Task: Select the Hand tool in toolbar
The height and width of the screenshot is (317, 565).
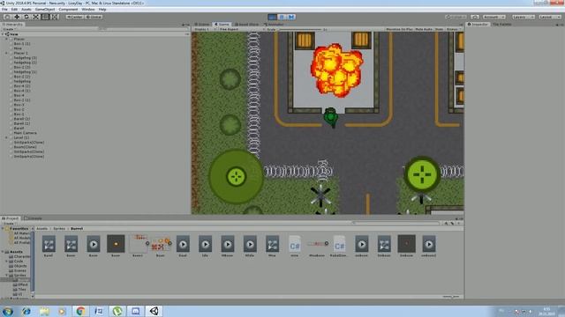Action: pos(7,17)
